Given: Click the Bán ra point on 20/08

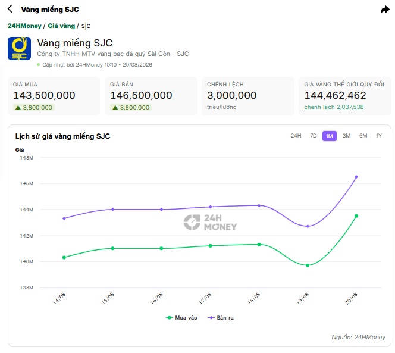Looking at the screenshot, I should [x=356, y=177].
